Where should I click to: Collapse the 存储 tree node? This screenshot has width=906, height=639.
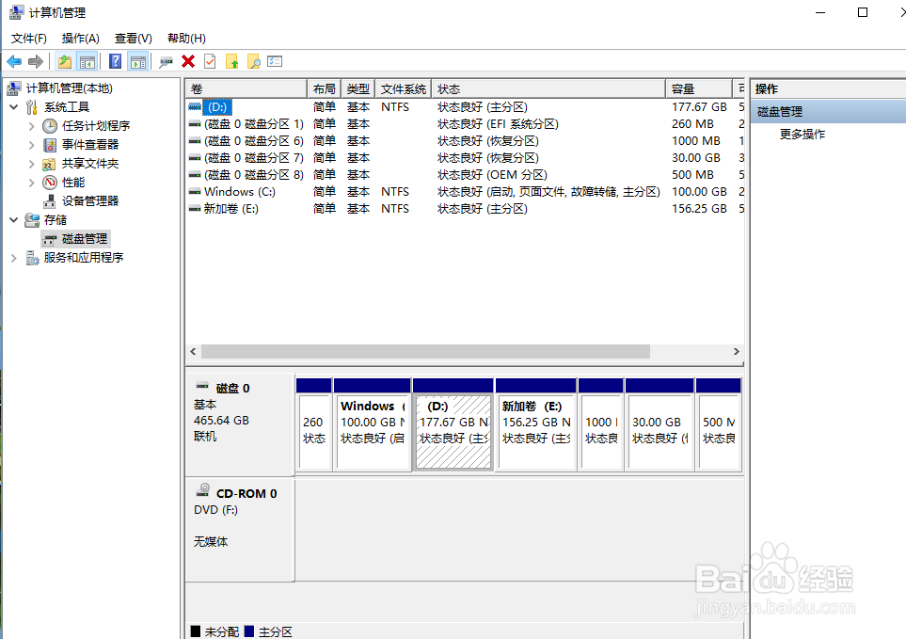pyautogui.click(x=14, y=219)
